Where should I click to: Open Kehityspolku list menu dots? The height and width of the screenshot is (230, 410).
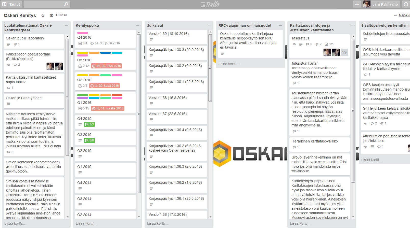[138, 26]
